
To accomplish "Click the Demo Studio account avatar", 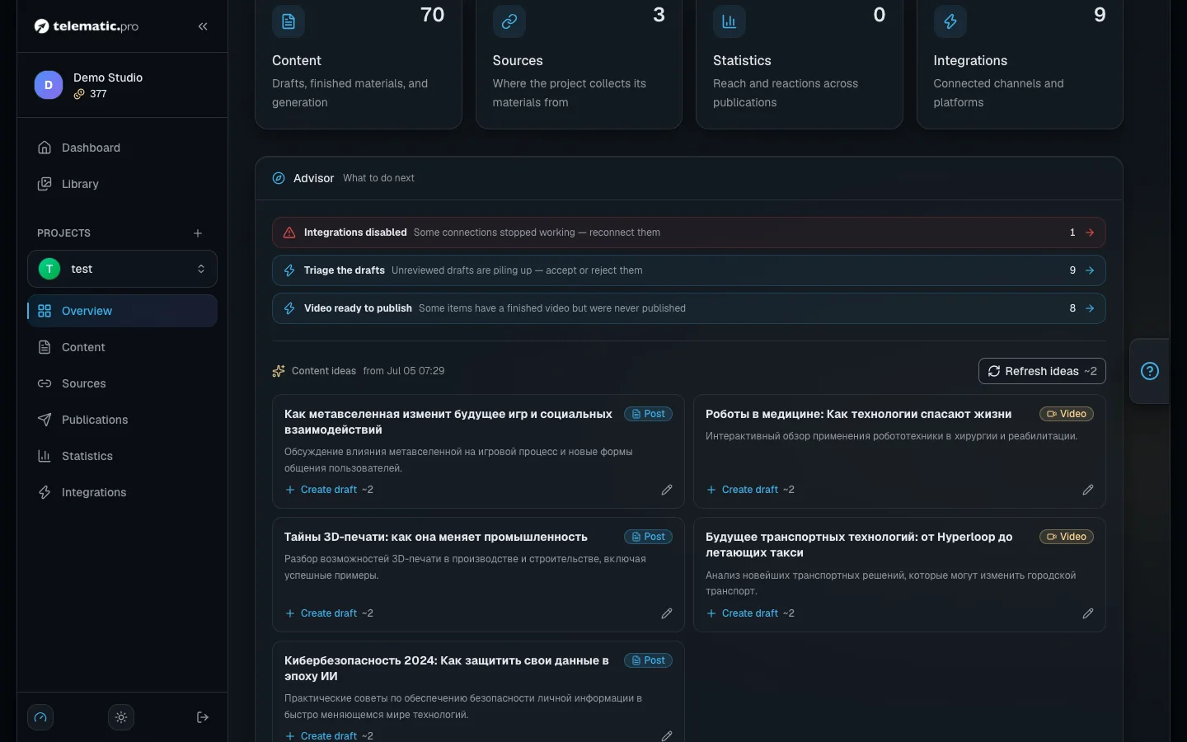I will tap(49, 85).
